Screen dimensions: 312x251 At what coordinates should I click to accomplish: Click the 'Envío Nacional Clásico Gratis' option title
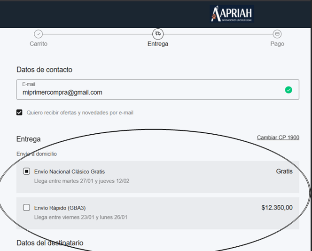(70, 172)
